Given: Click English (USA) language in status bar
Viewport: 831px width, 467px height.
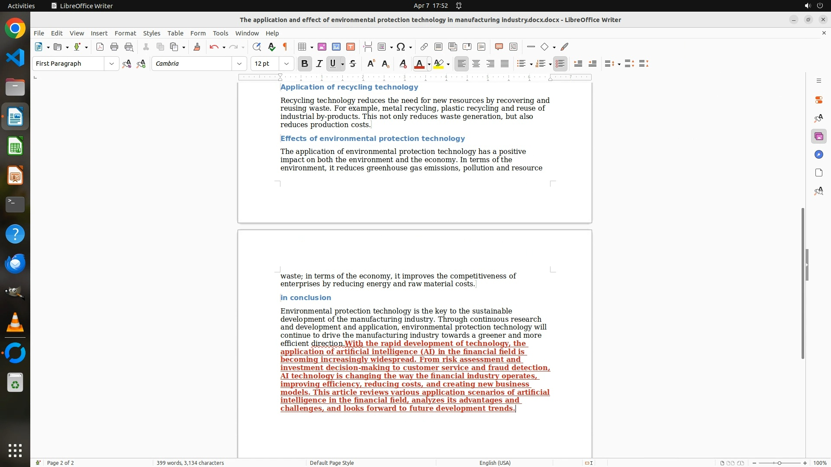Looking at the screenshot, I should click(x=495, y=463).
